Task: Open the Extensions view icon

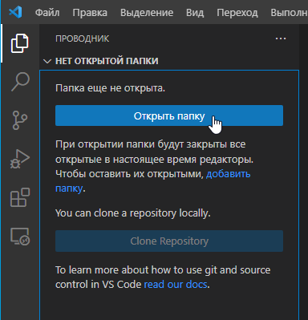Action: coord(20,197)
